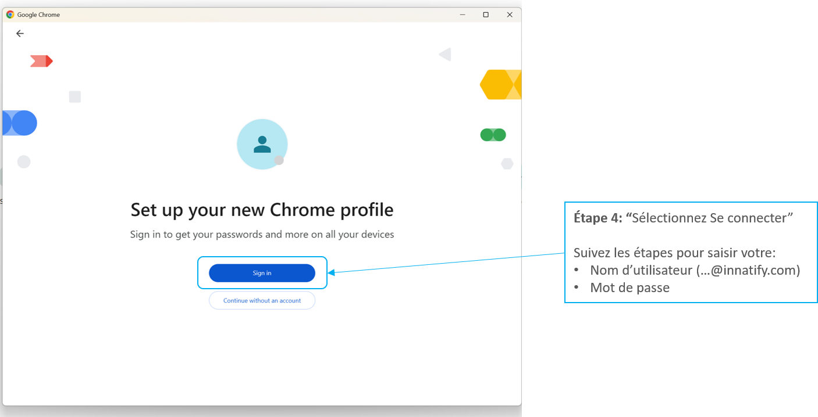Choose Continue without an account

coord(262,300)
